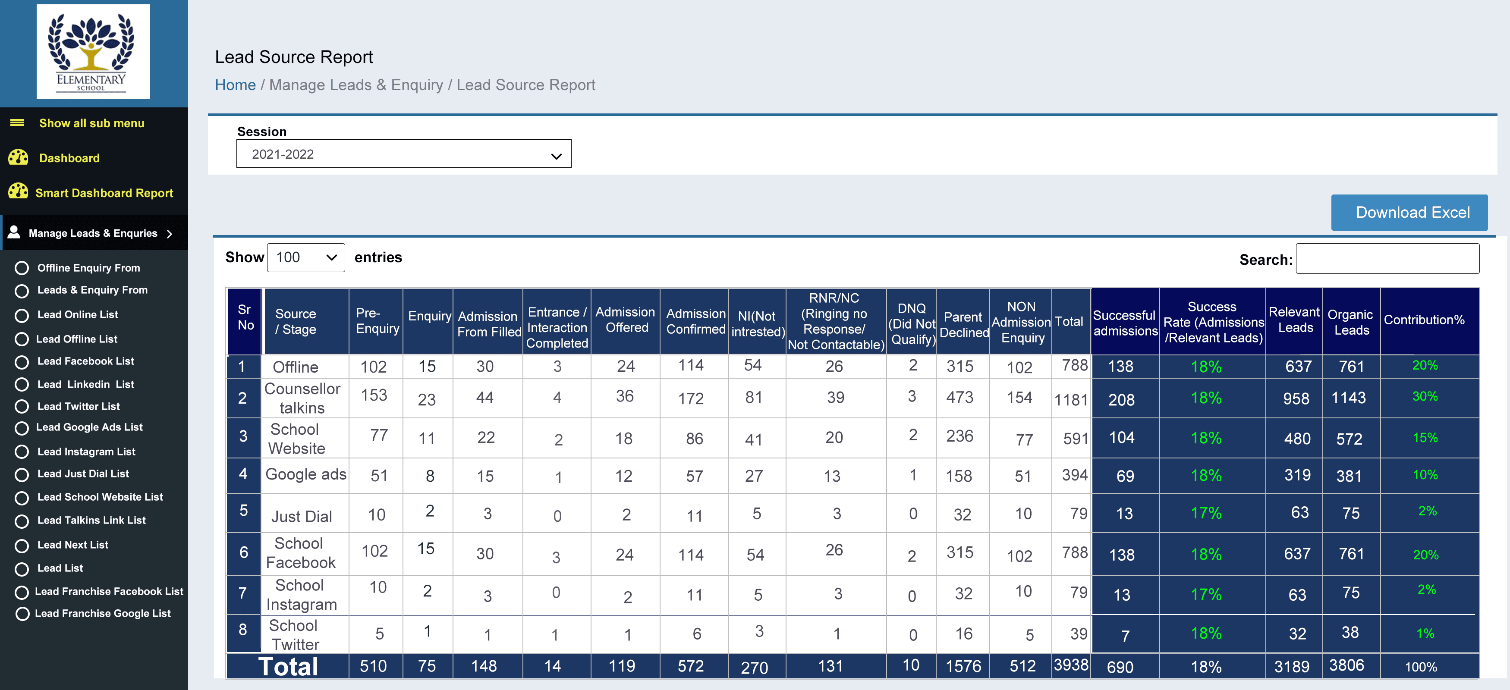Screen dimensions: 1510x690
Task: Open Show all sub menu
Action: coord(91,123)
